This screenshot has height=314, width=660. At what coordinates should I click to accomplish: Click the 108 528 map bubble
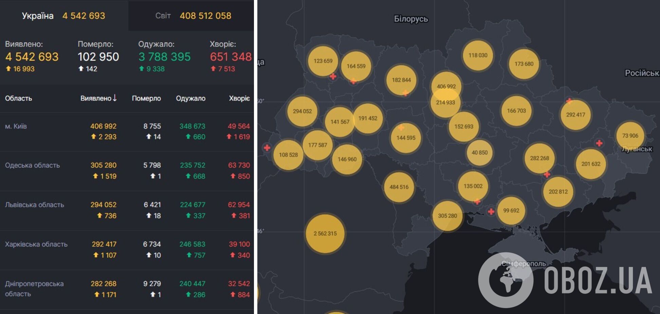pos(288,155)
